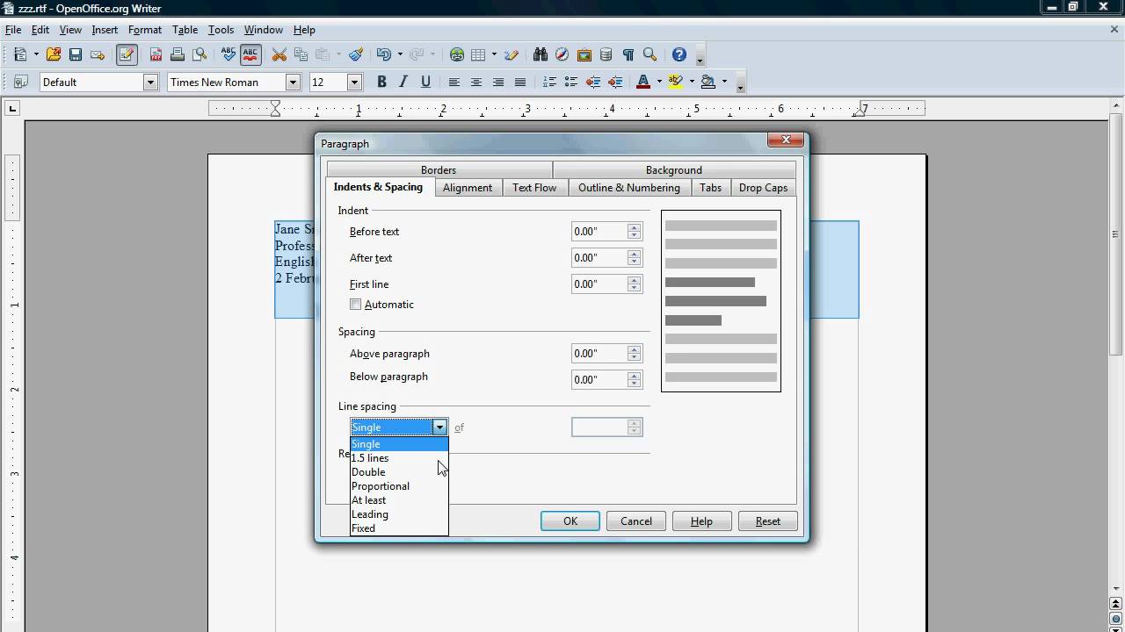Choose Double from line spacing list
1125x632 pixels.
368,472
